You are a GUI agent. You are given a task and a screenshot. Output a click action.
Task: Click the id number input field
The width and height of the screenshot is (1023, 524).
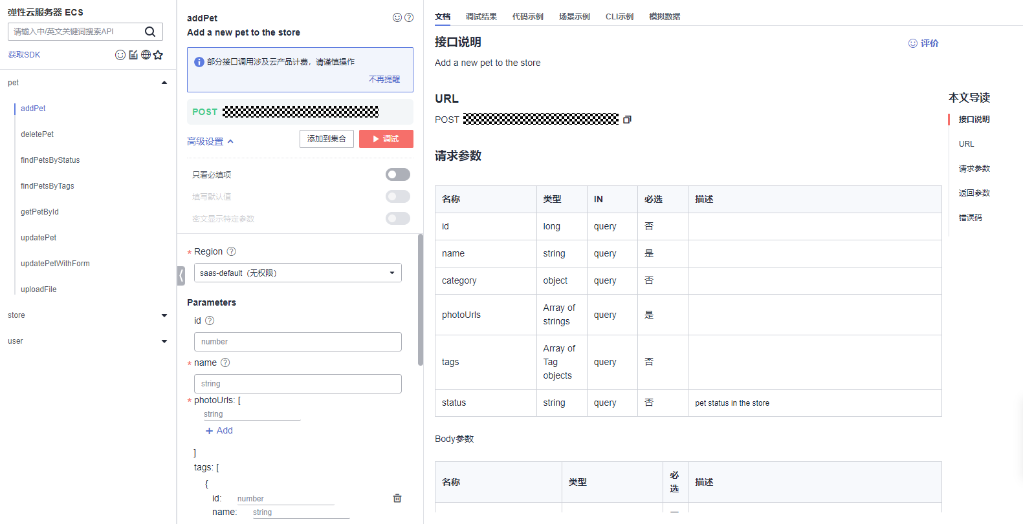[x=298, y=342]
